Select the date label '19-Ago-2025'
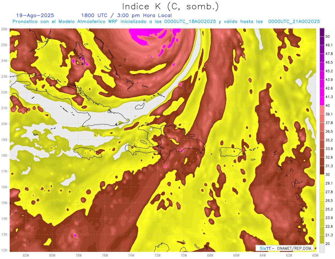Viewport: 335px width, 259px height. 35,15
